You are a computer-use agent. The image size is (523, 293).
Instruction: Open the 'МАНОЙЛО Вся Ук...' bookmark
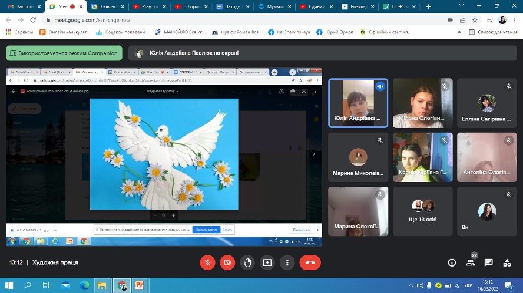pos(180,32)
